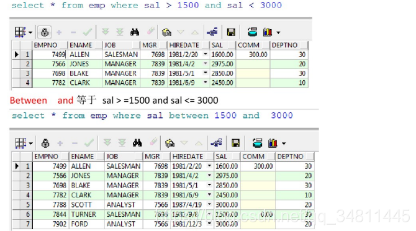Click the save floppy disk icon in the seven-row grid toolbar

pyautogui.click(x=235, y=143)
